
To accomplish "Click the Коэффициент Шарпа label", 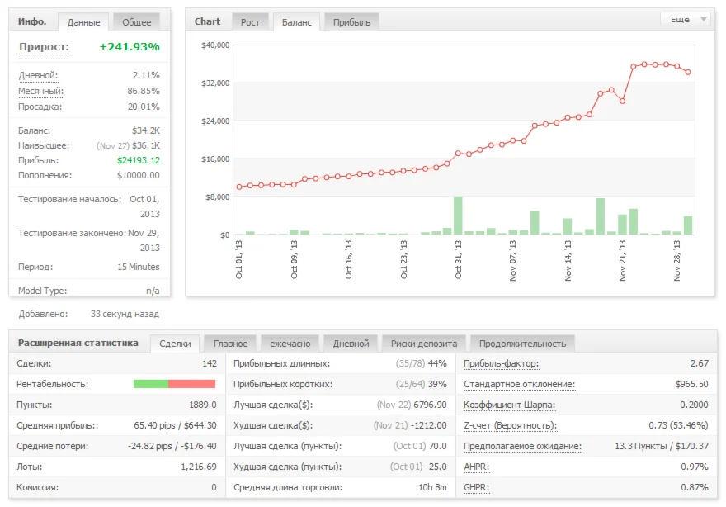I will pos(509,405).
